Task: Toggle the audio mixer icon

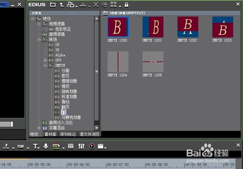Action: pyautogui.click(x=81, y=146)
